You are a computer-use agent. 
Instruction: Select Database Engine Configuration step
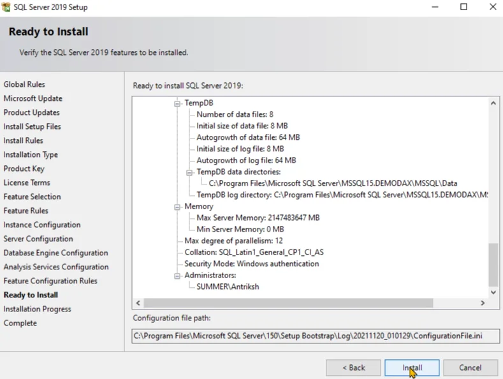click(56, 253)
